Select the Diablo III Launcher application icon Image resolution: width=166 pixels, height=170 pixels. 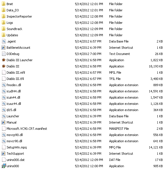click(x=4, y=60)
